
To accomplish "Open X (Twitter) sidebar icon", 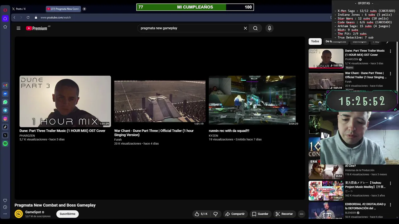I will (5, 135).
